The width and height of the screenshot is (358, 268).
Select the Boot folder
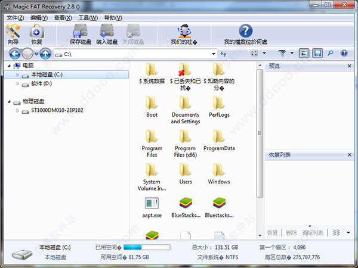pos(152,107)
